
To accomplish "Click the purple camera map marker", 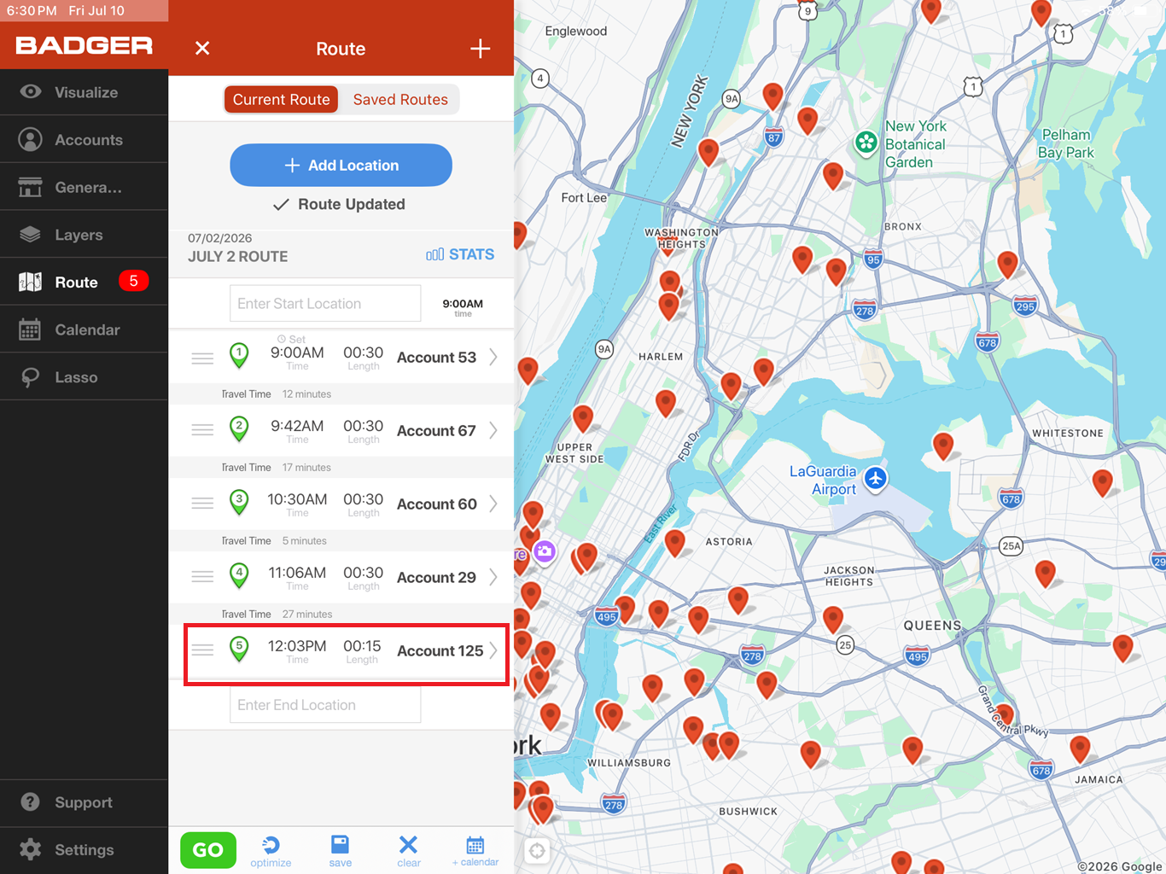I will 545,552.
